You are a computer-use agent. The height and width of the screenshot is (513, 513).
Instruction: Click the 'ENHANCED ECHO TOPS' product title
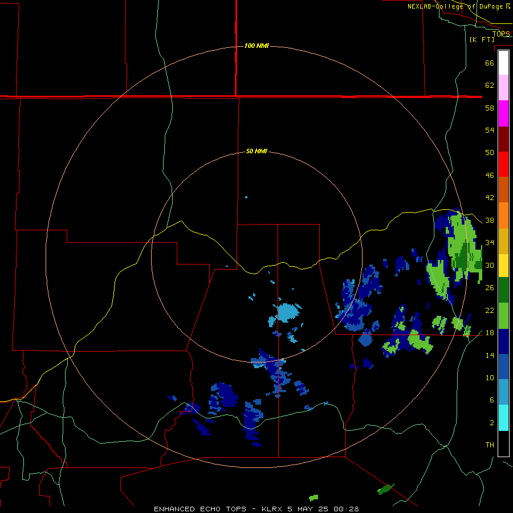200,509
